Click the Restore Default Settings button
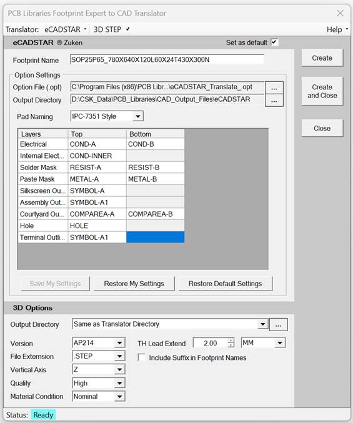This screenshot has width=353, height=423. pos(225,284)
